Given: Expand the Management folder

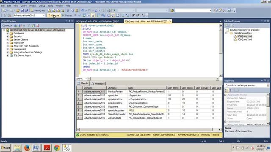Looking at the screenshot, I should 8,49.
